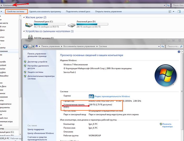Click the shield icon next to Защита системы
The height and width of the screenshot is (141, 184).
pyautogui.click(x=25, y=72)
